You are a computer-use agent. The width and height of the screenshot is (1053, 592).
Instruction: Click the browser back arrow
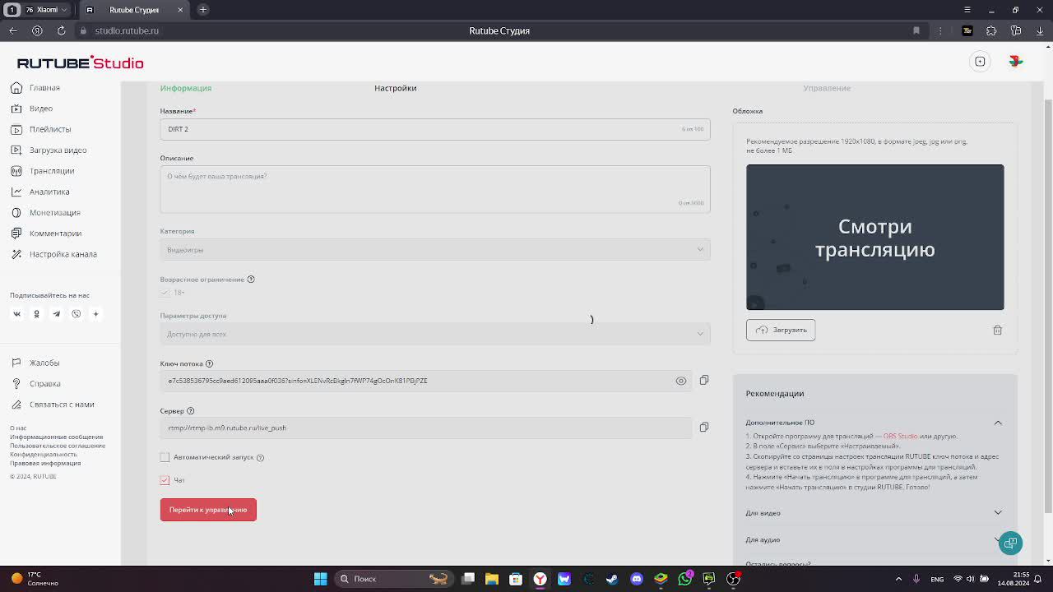(x=13, y=30)
